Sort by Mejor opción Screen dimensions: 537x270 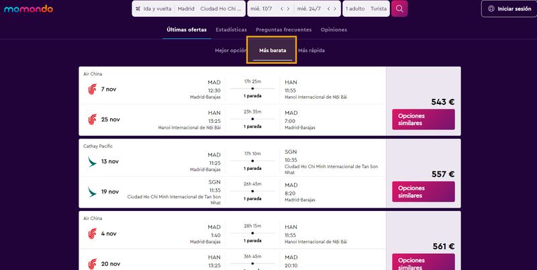230,50
